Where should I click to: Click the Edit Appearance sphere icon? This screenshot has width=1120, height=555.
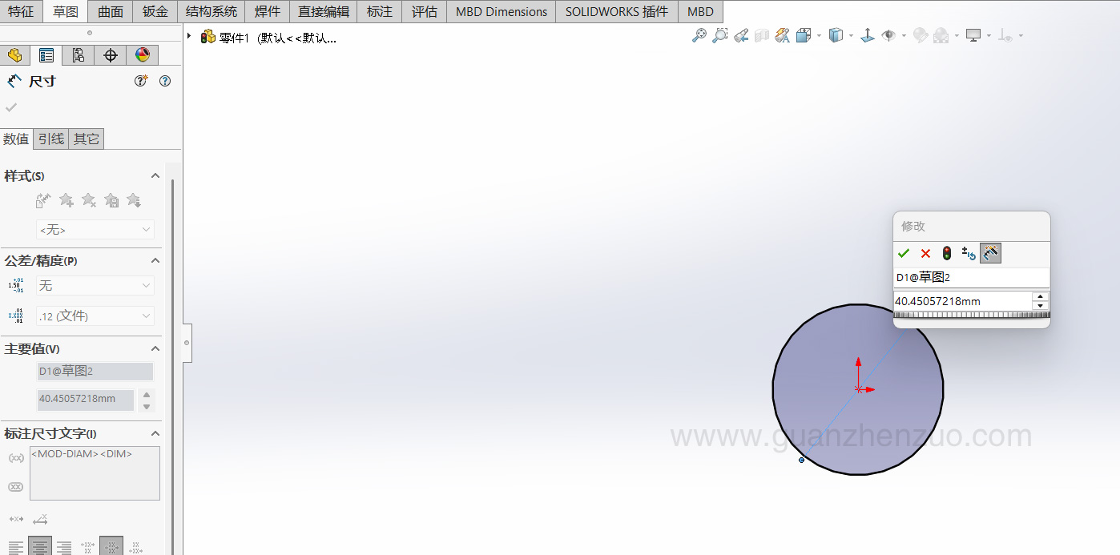click(x=920, y=35)
